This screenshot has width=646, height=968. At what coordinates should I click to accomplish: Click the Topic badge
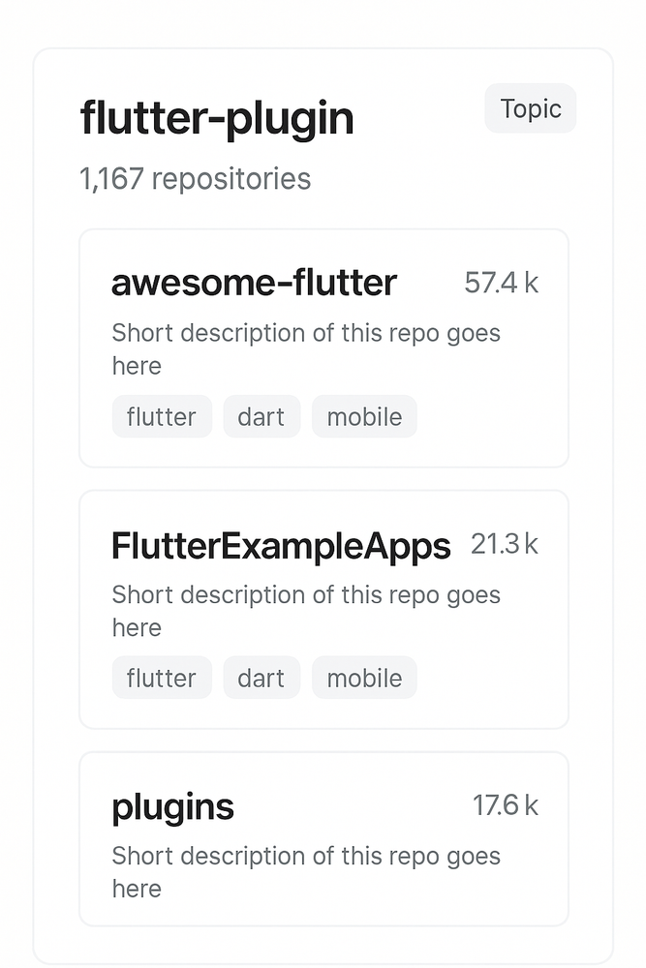[530, 108]
